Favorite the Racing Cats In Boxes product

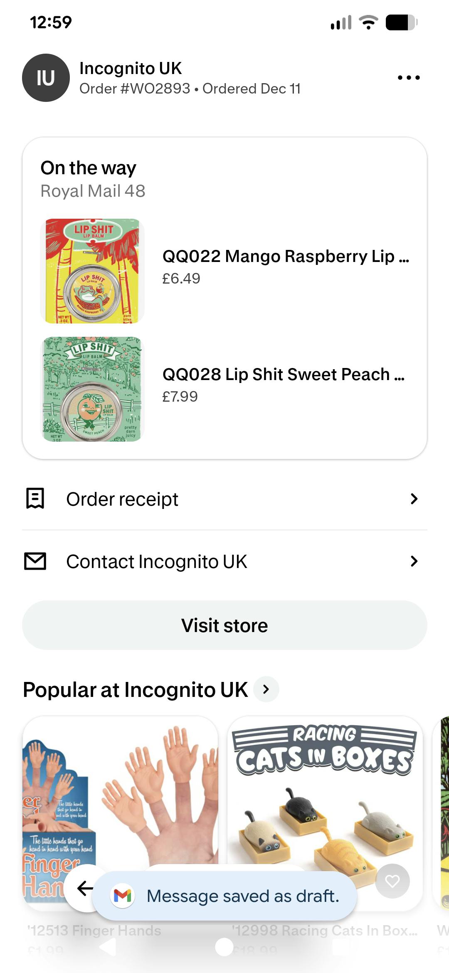(392, 881)
